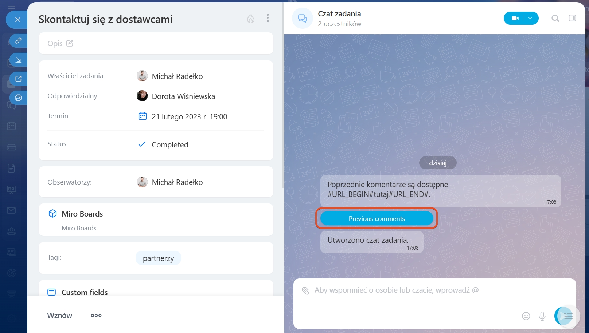This screenshot has width=589, height=333.
Task: Select the Poprzednie komentarze message
Action: pyautogui.click(x=441, y=191)
